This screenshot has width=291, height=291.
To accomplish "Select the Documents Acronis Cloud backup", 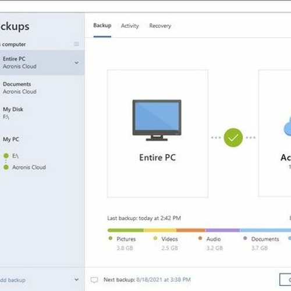I will coord(42,88).
